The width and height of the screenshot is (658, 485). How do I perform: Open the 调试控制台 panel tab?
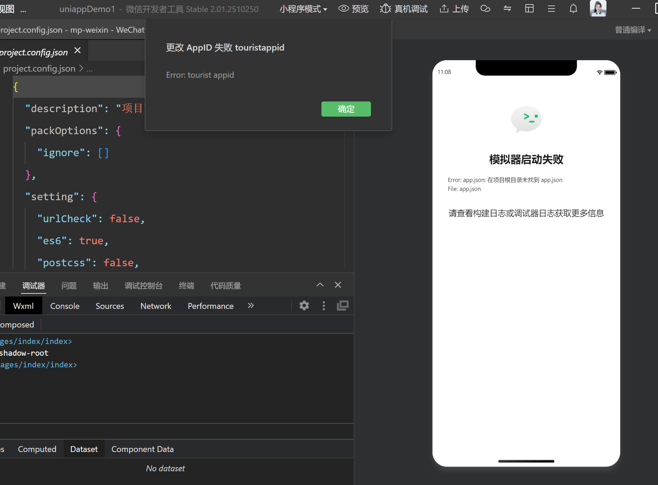tap(144, 286)
